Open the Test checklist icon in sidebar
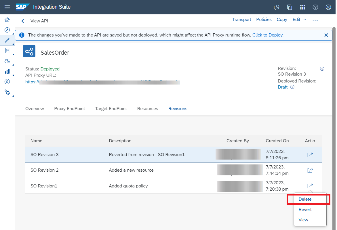 point(7,51)
